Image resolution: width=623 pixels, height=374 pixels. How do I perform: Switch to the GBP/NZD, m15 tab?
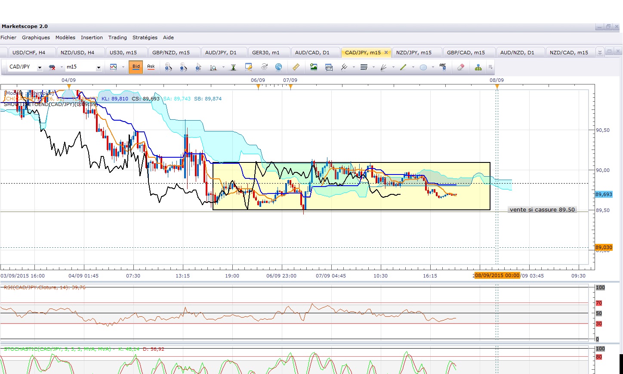click(175, 53)
